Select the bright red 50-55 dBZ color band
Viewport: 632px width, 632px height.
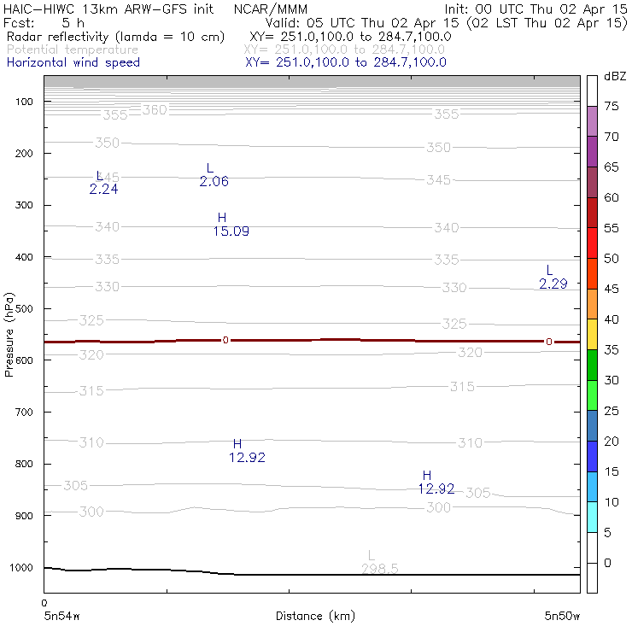[x=592, y=243]
